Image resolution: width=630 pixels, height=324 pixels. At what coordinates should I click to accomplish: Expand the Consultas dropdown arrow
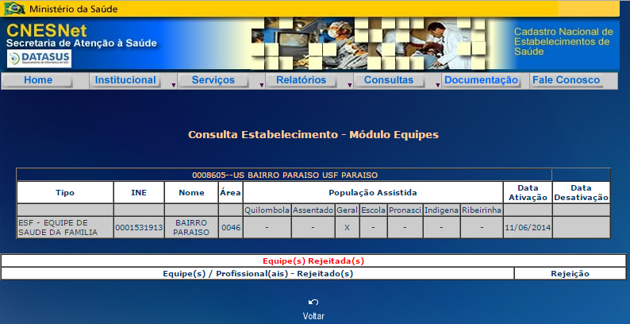[x=437, y=85]
